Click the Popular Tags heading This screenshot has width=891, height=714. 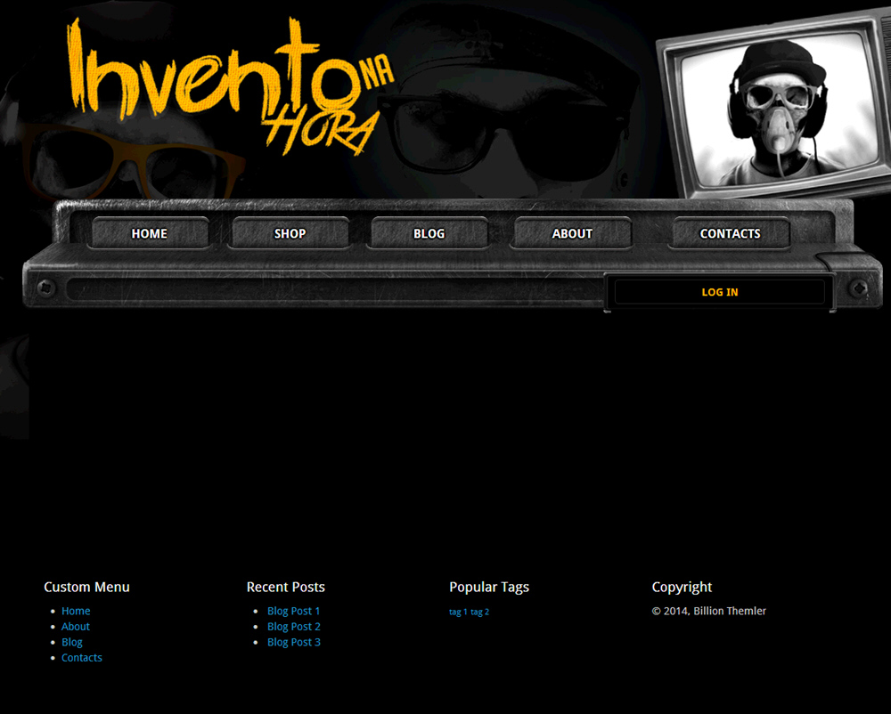pos(488,587)
